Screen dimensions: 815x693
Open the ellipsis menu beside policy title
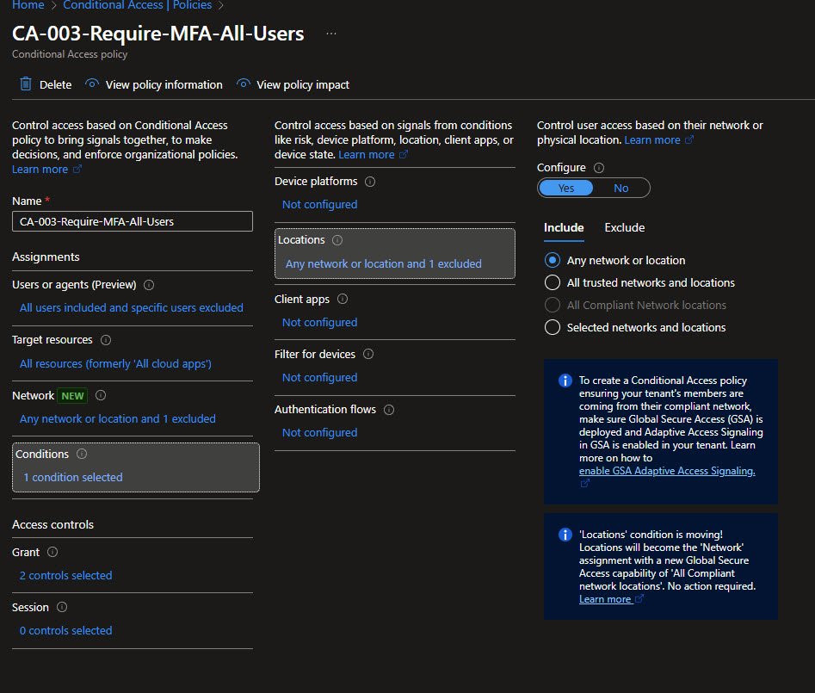coord(331,34)
